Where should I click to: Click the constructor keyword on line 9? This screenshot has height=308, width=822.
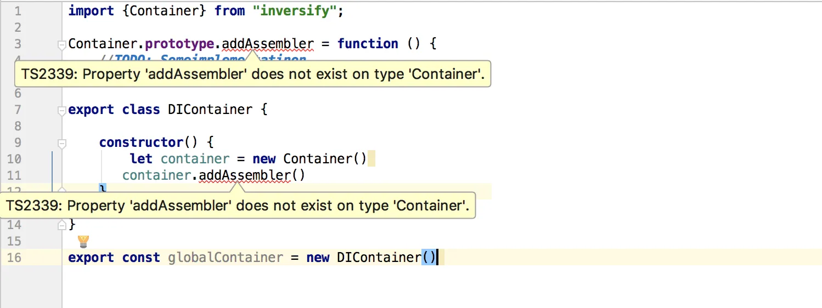click(x=141, y=142)
